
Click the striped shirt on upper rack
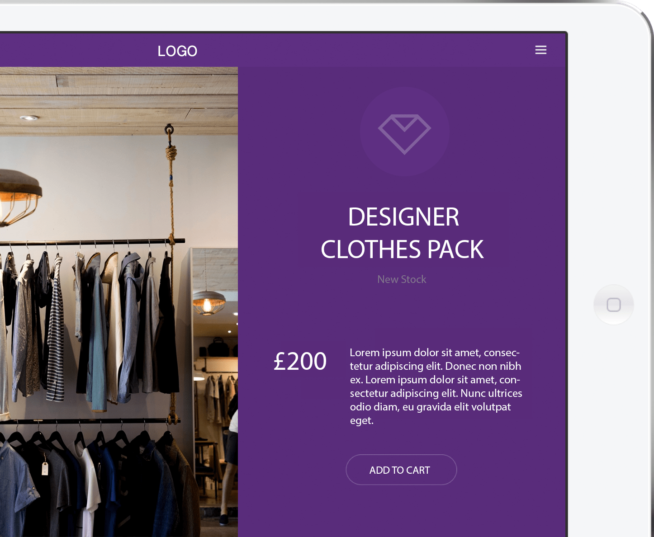[55, 330]
